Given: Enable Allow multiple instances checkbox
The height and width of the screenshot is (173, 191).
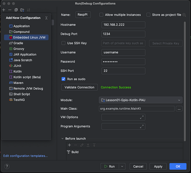Looking at the screenshot, I should (x=102, y=15).
